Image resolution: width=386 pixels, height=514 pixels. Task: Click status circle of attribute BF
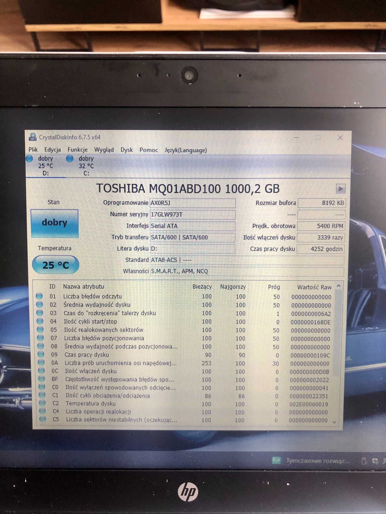pyautogui.click(x=42, y=379)
